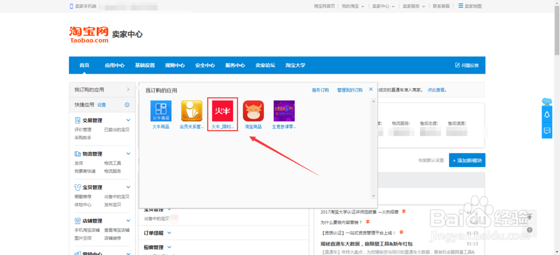Viewport: 560px width, 255px height.
Task: Open the 我的淘宝 dropdown
Action: click(352, 6)
